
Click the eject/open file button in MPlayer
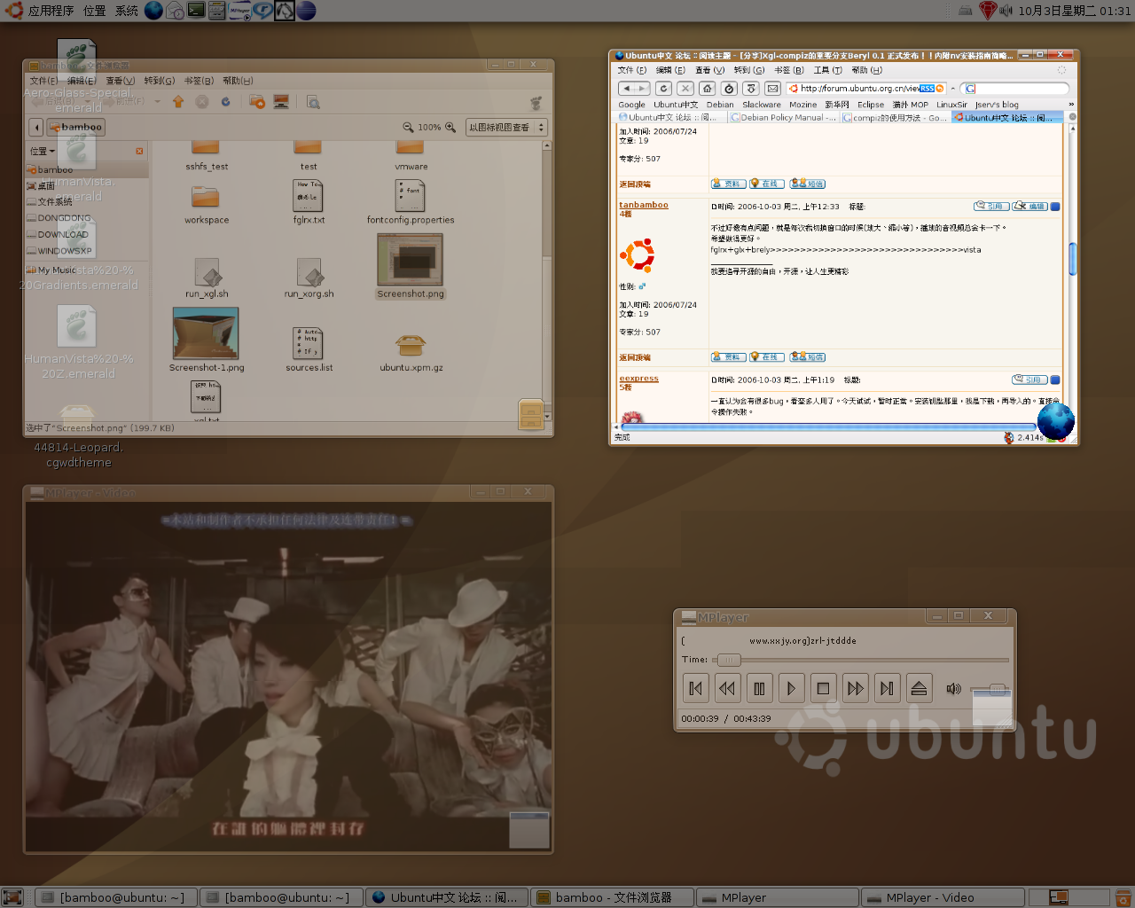(x=919, y=688)
